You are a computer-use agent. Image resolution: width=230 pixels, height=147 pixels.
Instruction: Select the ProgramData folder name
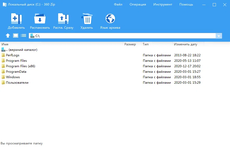[16, 72]
